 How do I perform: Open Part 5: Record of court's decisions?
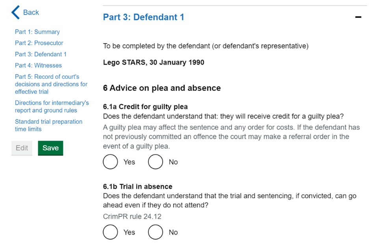pyautogui.click(x=47, y=84)
